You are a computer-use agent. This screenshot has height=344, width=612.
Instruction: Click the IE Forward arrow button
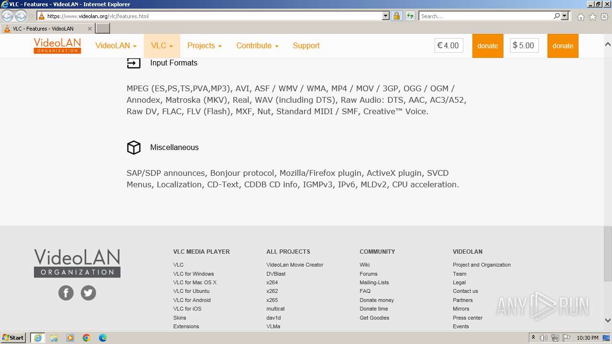21,16
